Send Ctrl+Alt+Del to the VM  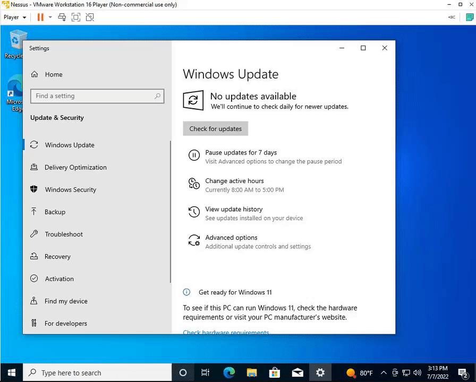pyautogui.click(x=62, y=18)
